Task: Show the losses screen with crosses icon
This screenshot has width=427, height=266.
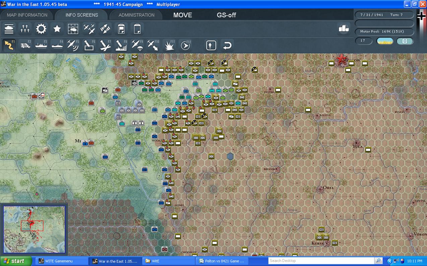Action: click(25, 29)
